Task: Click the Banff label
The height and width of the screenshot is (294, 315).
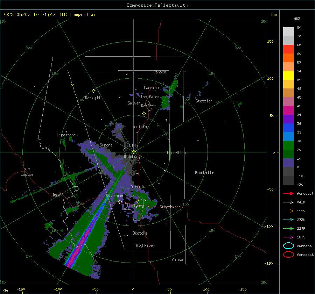Action: 58,195
